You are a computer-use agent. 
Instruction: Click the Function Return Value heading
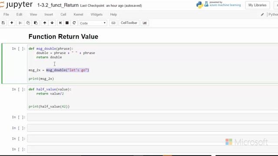(x=63, y=36)
